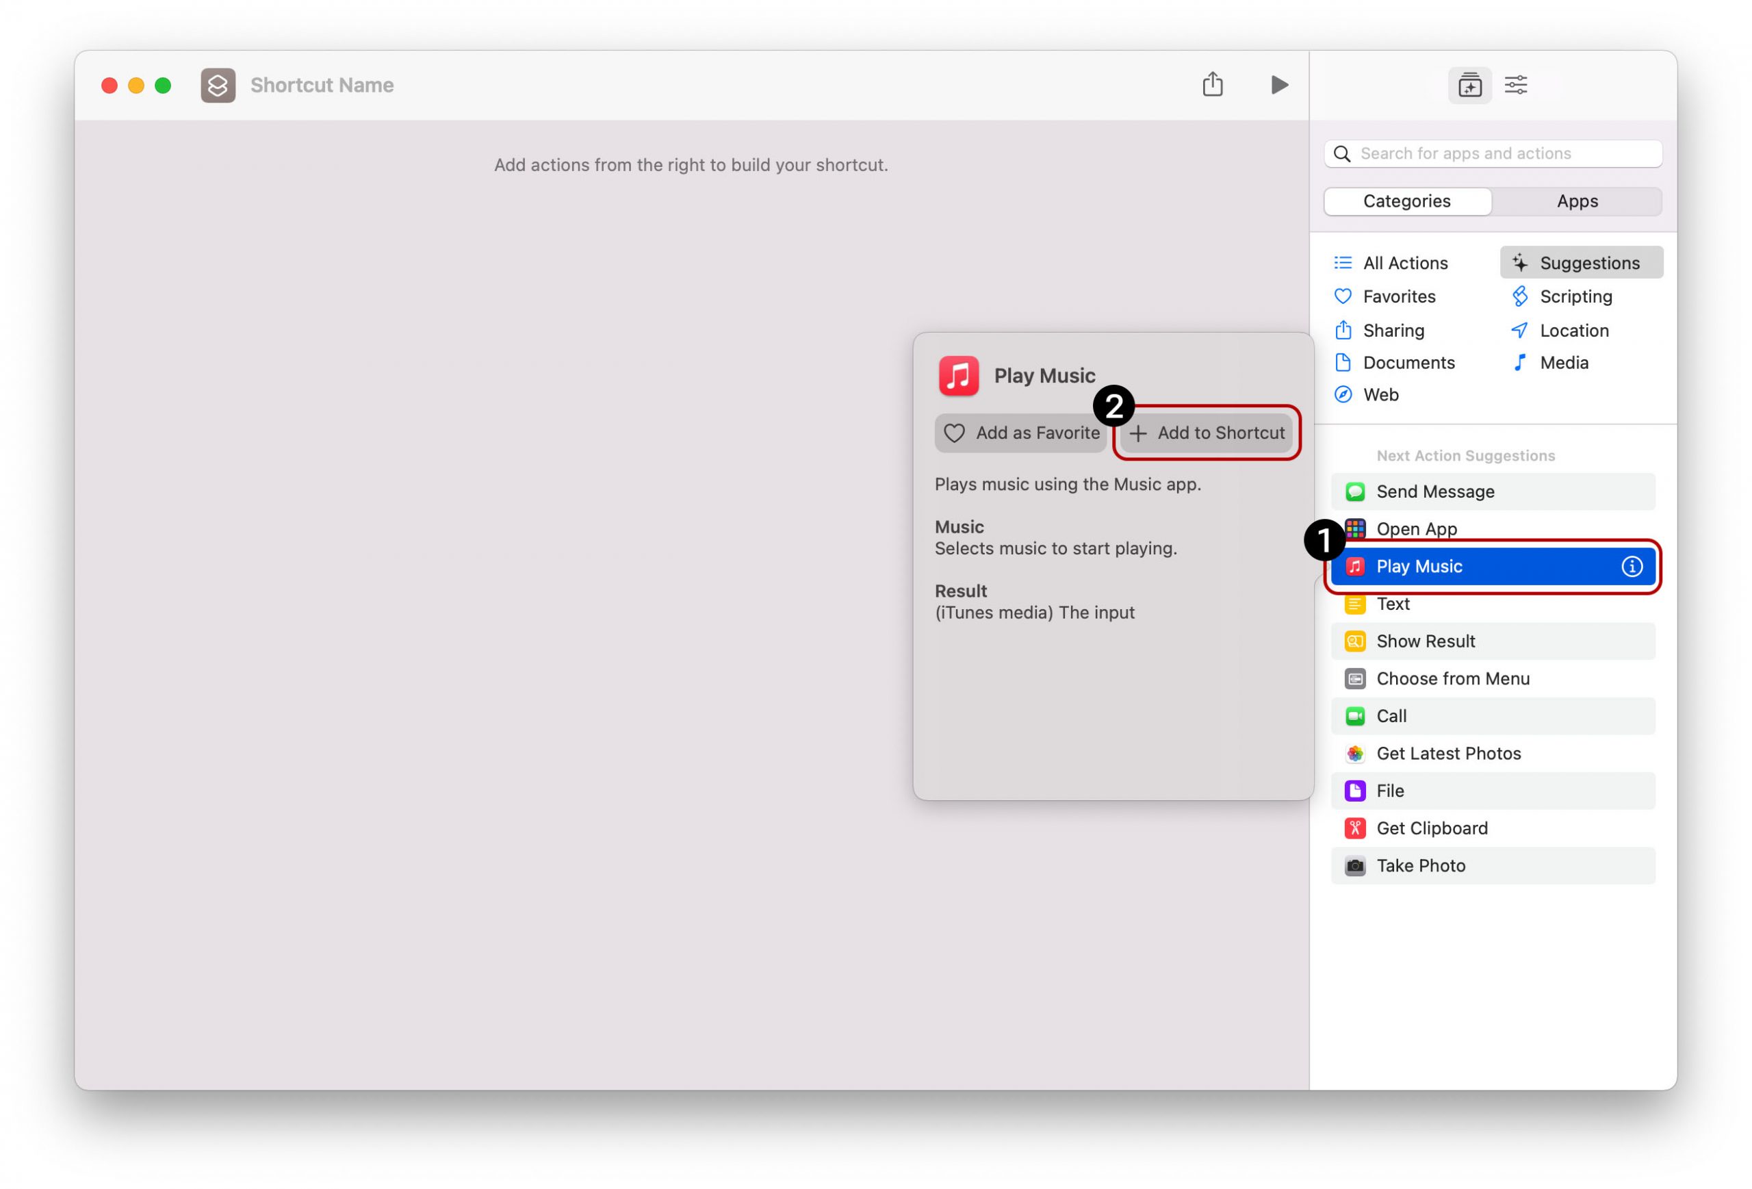Add Play Music as Favorite
This screenshot has height=1189, width=1752.
tap(1020, 433)
